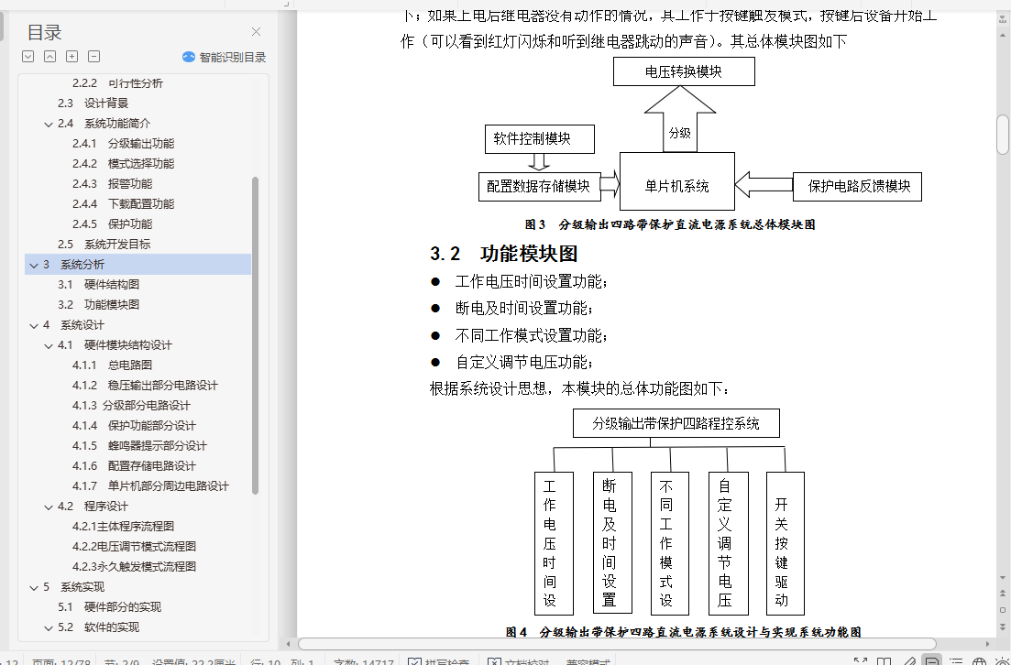This screenshot has height=665, width=1011.
Task: Collapse the 3 系统分析 chapter node
Action: click(x=34, y=265)
